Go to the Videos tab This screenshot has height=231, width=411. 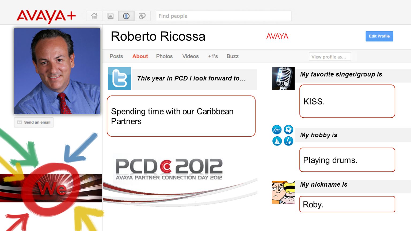coord(191,56)
